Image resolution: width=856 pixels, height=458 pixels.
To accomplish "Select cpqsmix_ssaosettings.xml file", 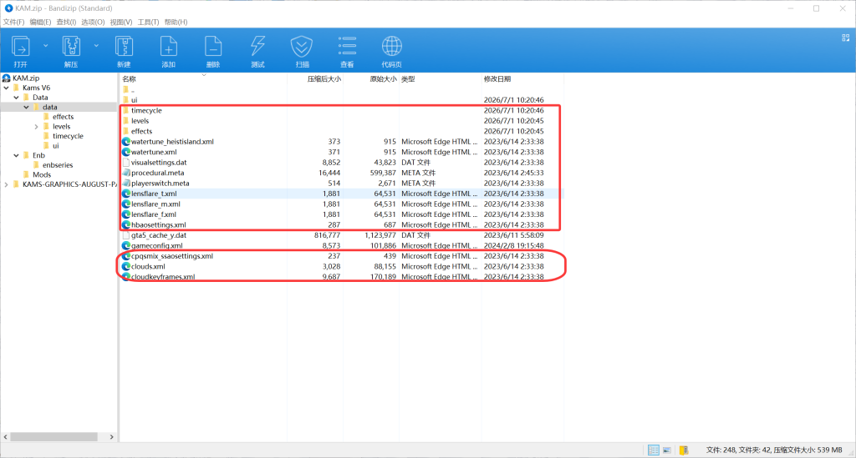I will coord(342,256).
